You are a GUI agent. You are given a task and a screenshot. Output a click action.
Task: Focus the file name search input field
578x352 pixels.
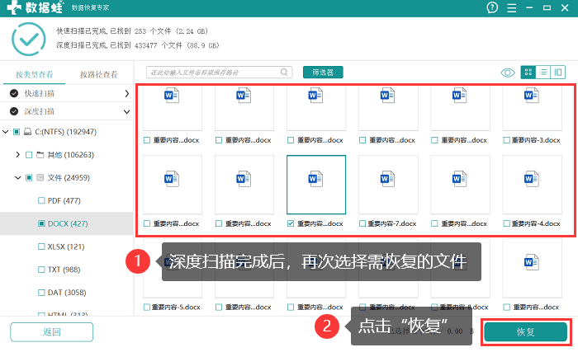pos(220,73)
